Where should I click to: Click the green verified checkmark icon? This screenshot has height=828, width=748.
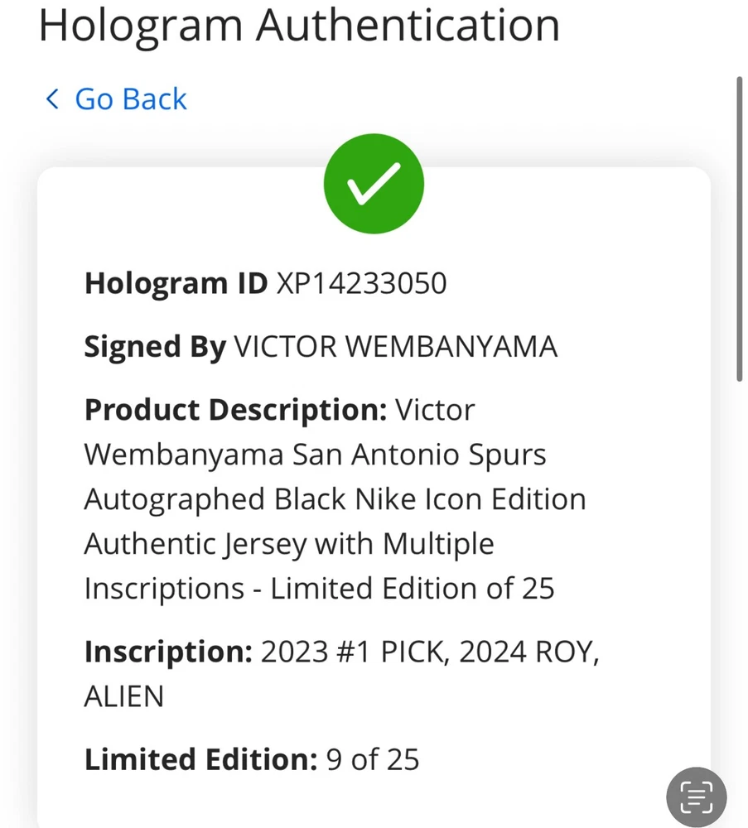[374, 182]
